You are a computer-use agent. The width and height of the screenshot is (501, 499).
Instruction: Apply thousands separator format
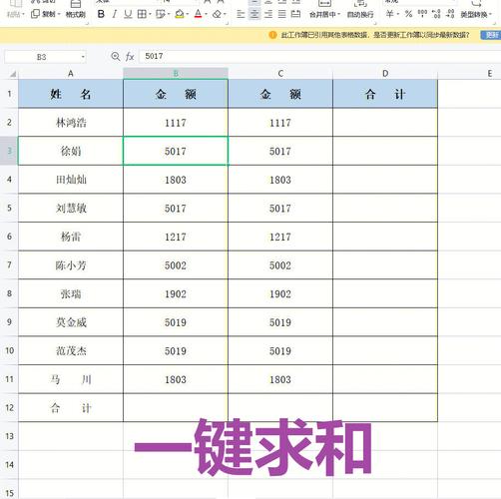(422, 14)
